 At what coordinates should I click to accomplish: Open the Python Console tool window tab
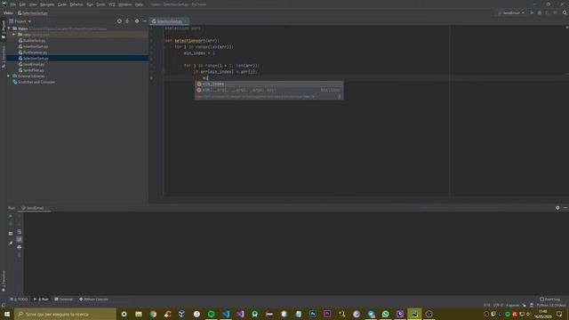pos(93,300)
